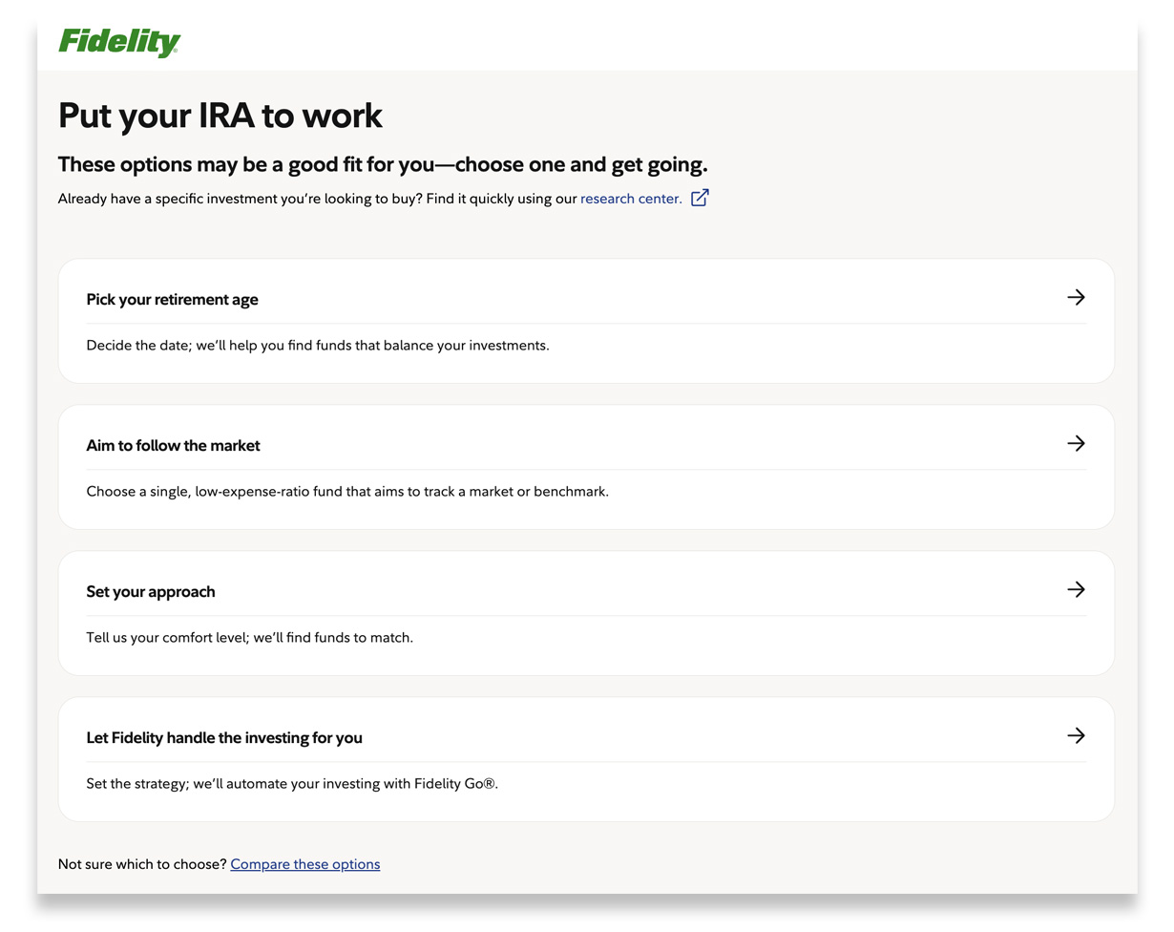Click the 'These options may be a good fit' subheading
The image size is (1174, 932).
(x=383, y=164)
